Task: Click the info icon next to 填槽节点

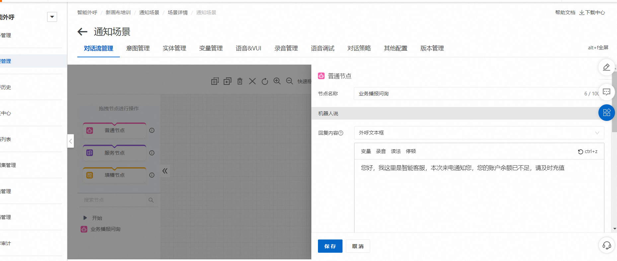Action: point(152,175)
